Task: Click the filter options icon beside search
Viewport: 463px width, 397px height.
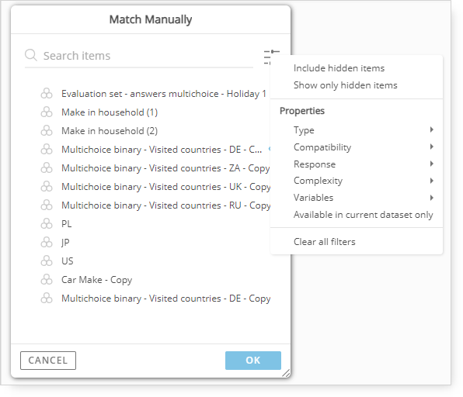Action: (x=271, y=57)
